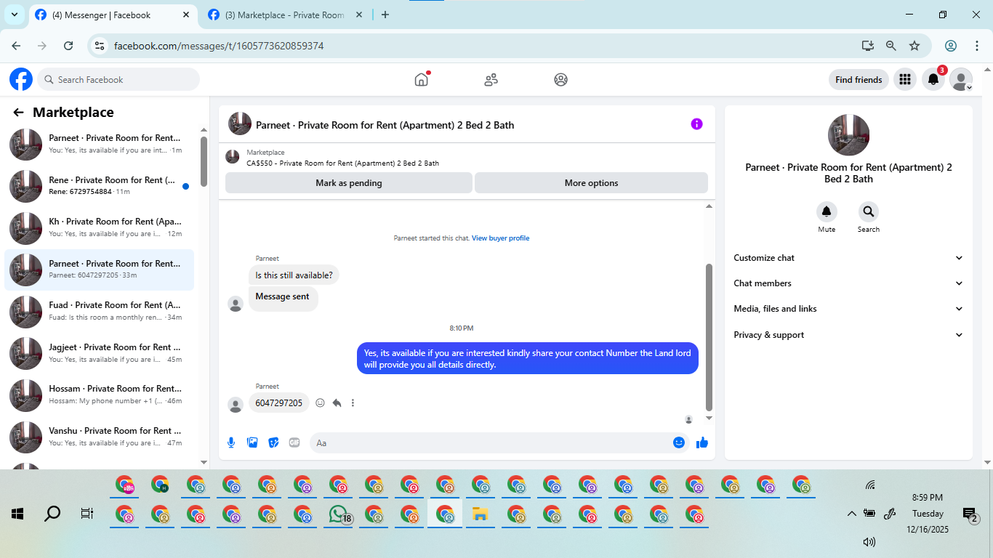Open Vanshu Private Room conversation

tap(100, 437)
